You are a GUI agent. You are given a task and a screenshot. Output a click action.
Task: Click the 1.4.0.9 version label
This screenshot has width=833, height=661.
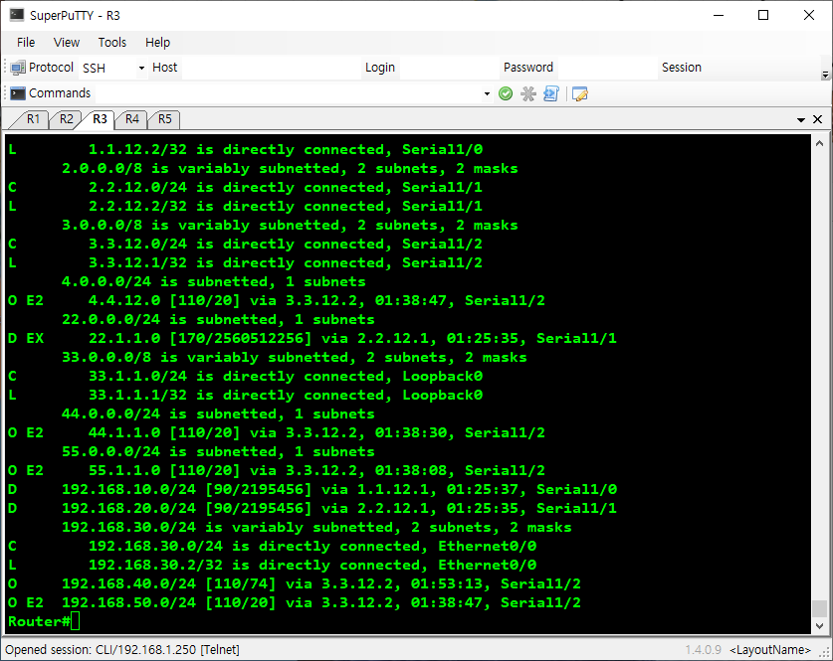coord(703,649)
